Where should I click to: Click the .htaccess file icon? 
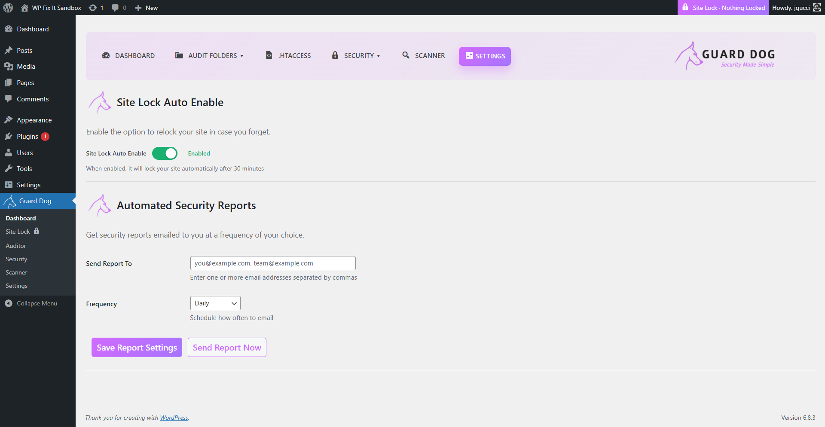coord(269,55)
